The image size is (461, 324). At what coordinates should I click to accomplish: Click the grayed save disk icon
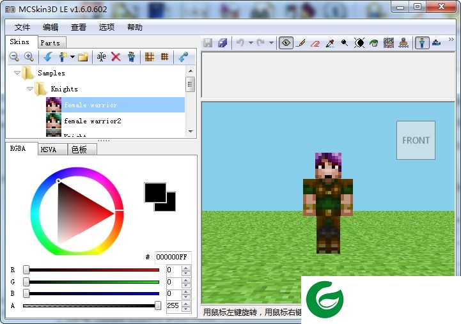pyautogui.click(x=208, y=43)
